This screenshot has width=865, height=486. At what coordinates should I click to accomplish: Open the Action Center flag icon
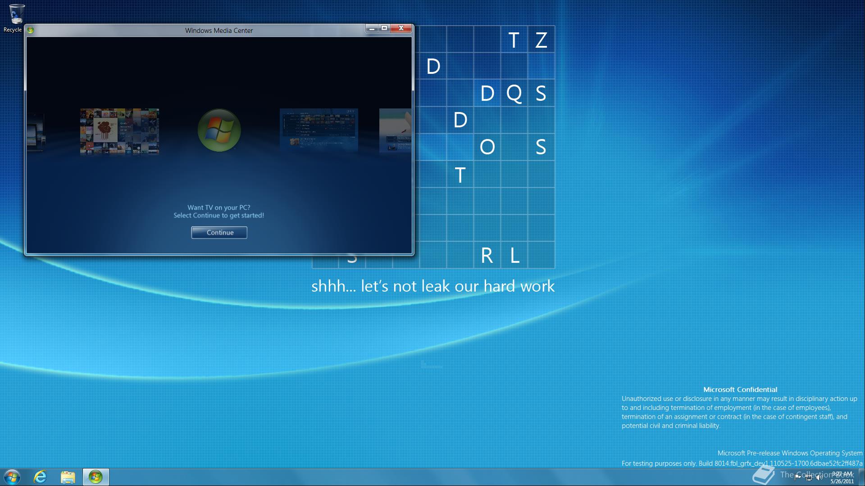click(x=798, y=477)
